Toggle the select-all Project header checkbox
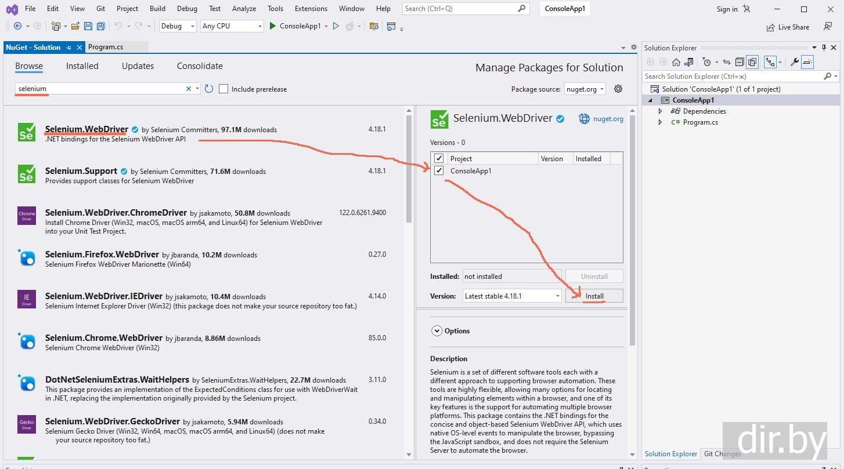This screenshot has width=844, height=469. coord(439,158)
